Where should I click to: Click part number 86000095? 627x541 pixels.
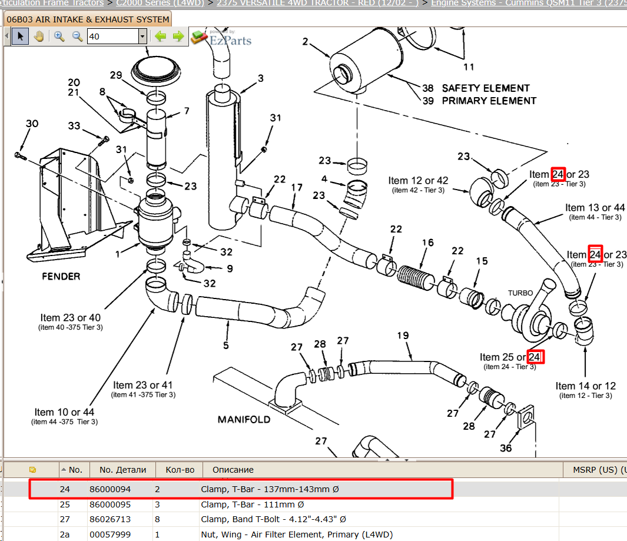[x=110, y=505]
